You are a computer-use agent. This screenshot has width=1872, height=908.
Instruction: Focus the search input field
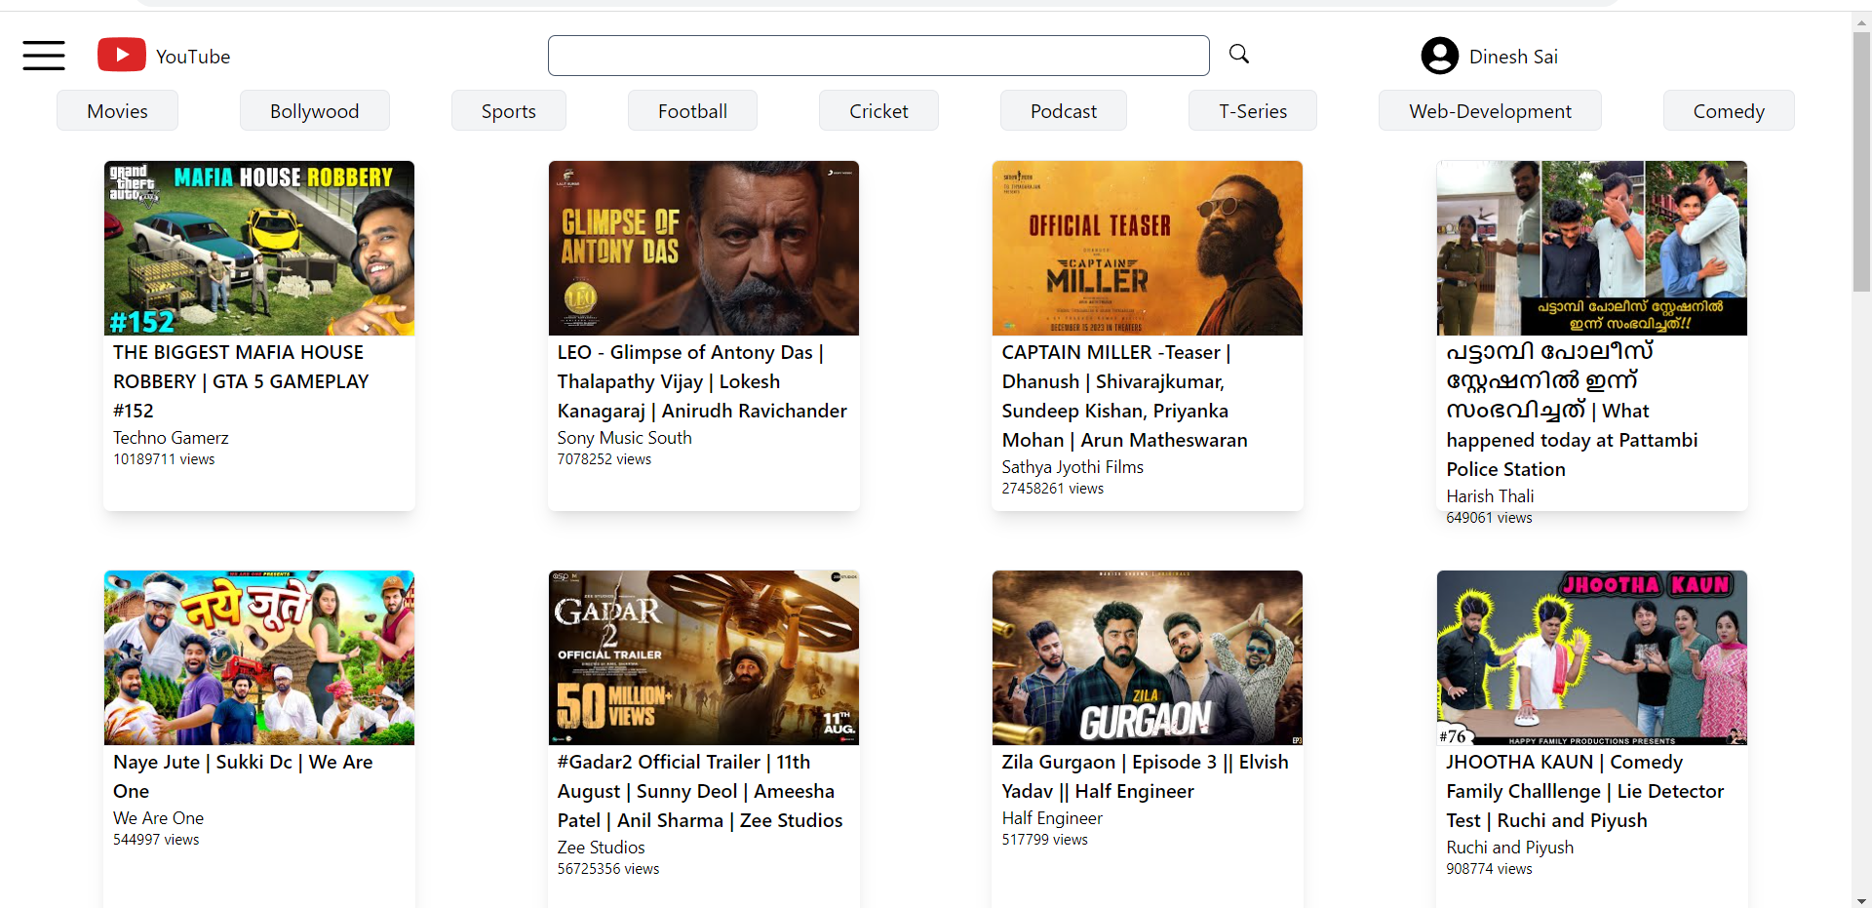coord(878,56)
